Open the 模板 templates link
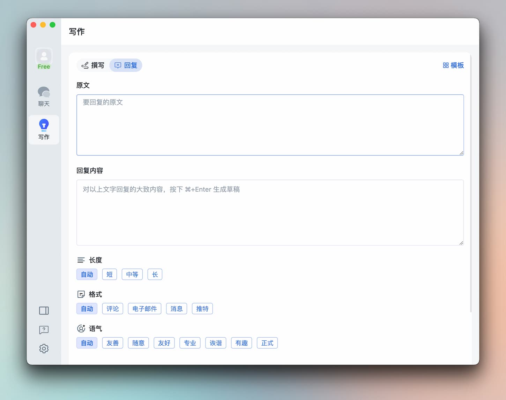 click(453, 65)
